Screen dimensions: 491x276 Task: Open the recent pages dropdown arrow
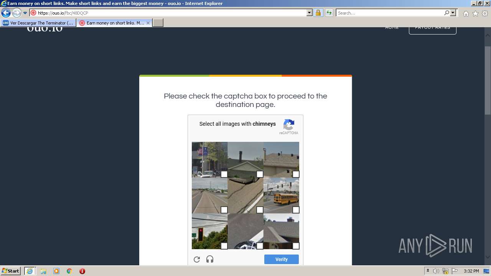[25, 13]
